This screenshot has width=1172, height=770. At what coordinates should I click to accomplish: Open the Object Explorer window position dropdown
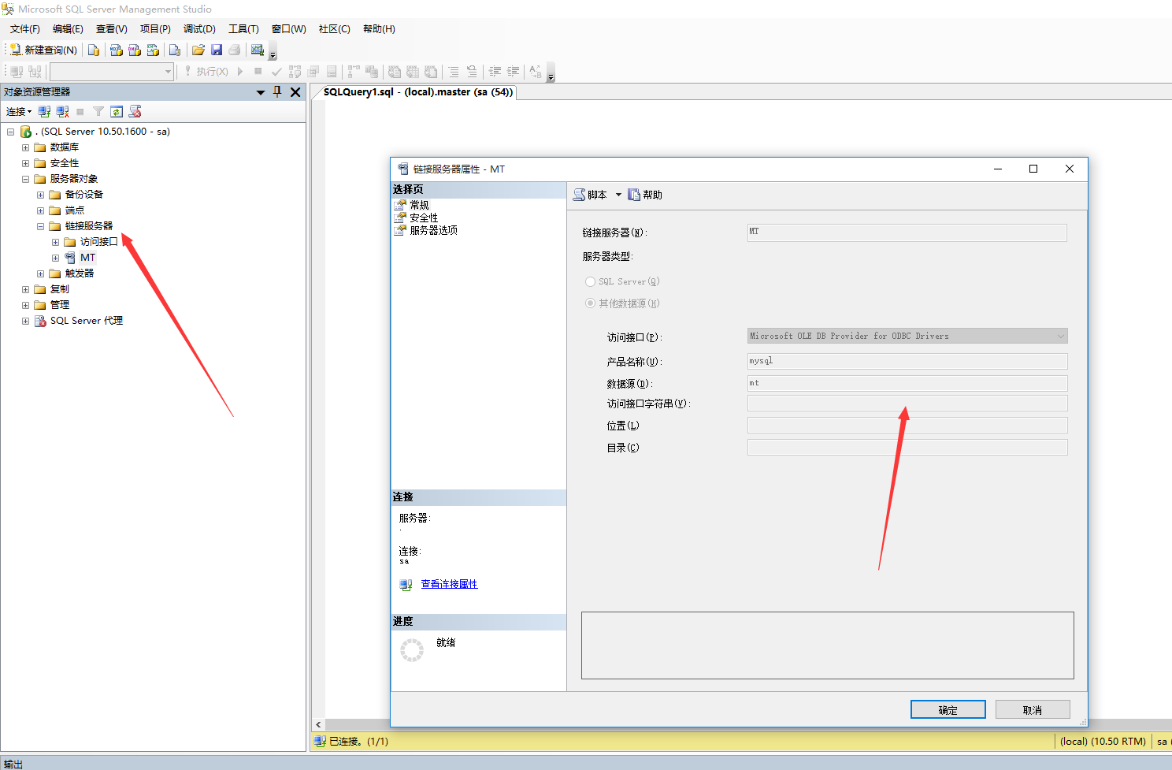coord(261,92)
